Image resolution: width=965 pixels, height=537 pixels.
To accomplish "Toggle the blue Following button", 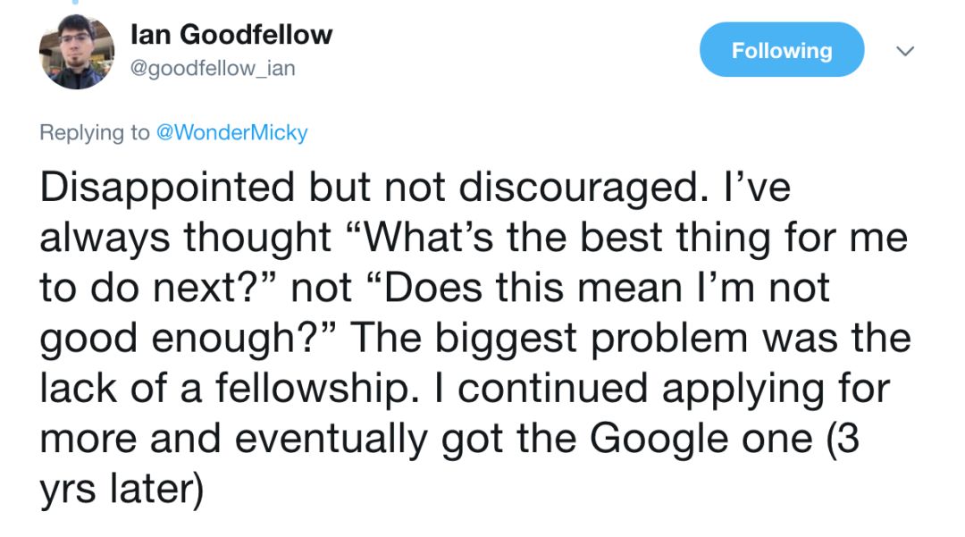I will coord(781,50).
